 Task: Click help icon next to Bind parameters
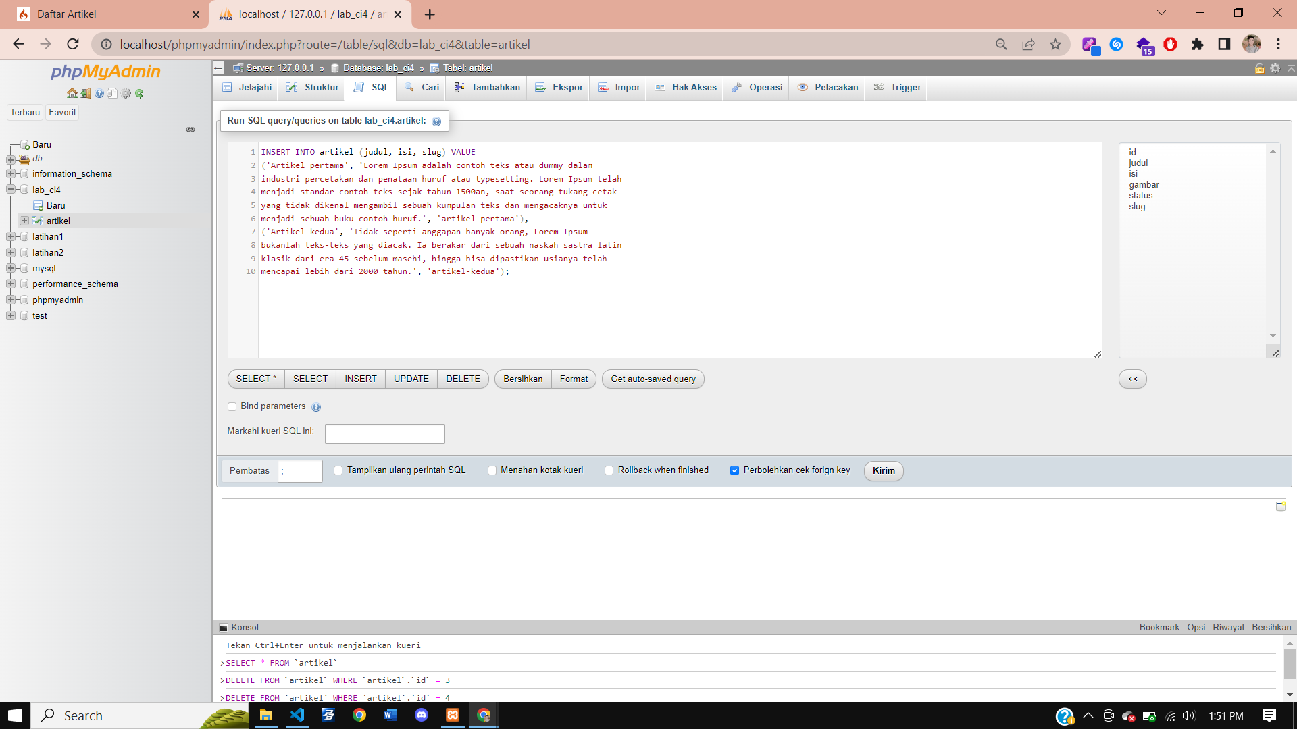(316, 407)
